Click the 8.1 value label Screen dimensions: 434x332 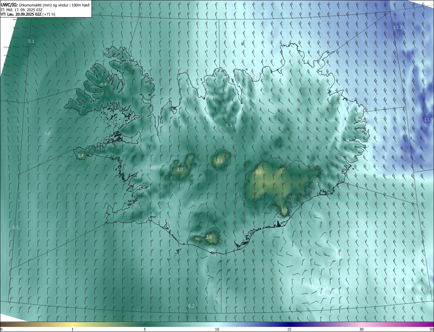click(217, 299)
